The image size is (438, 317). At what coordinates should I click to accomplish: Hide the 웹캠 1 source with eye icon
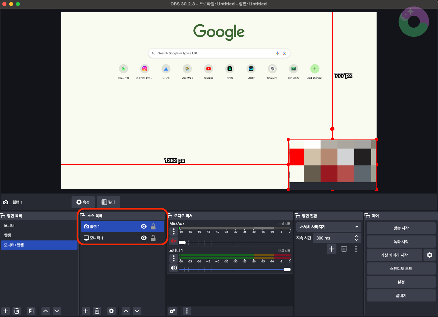144,226
